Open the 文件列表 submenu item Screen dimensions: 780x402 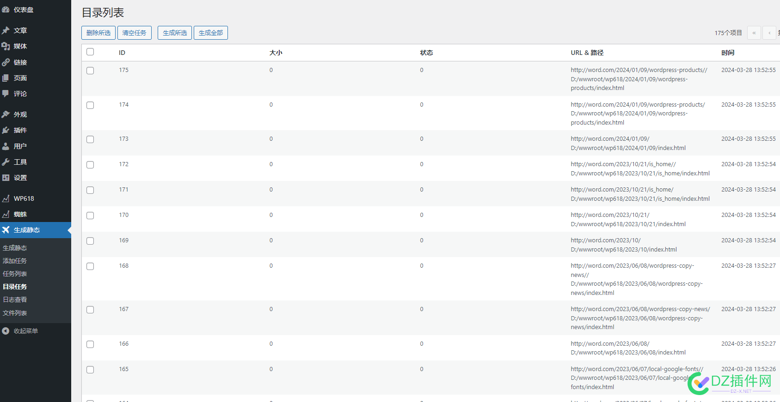click(15, 313)
